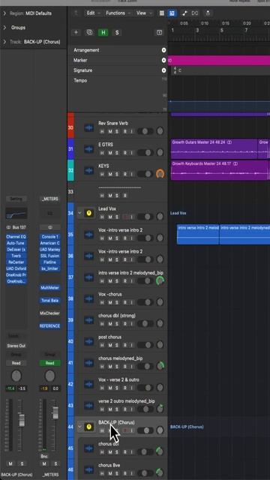The image size is (270, 480).
Task: Click the waveform icon on post chorus track
Action: (89, 342)
